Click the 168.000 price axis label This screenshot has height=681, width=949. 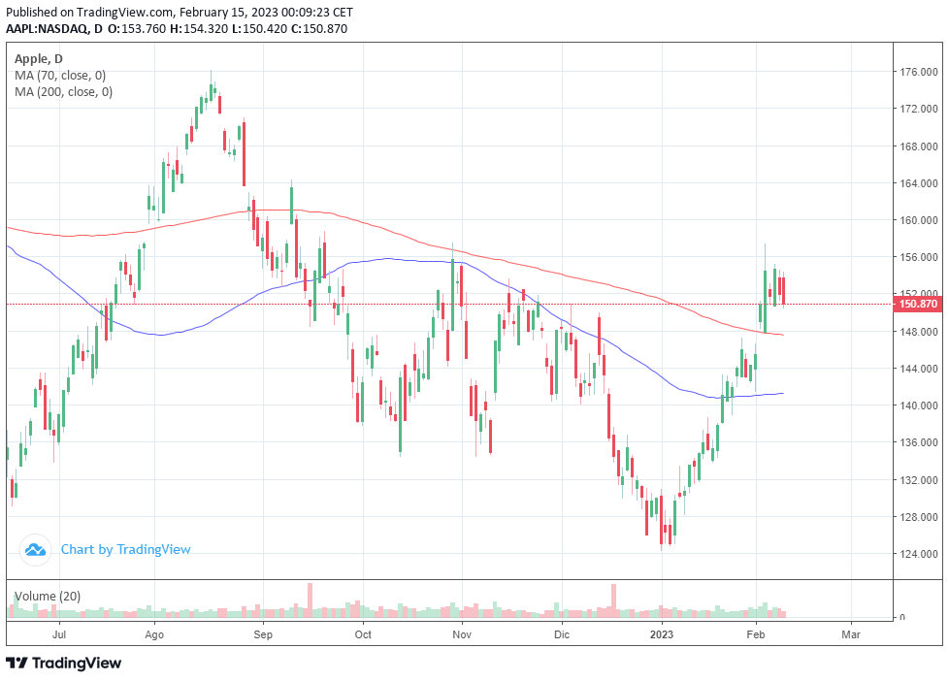pos(919,146)
